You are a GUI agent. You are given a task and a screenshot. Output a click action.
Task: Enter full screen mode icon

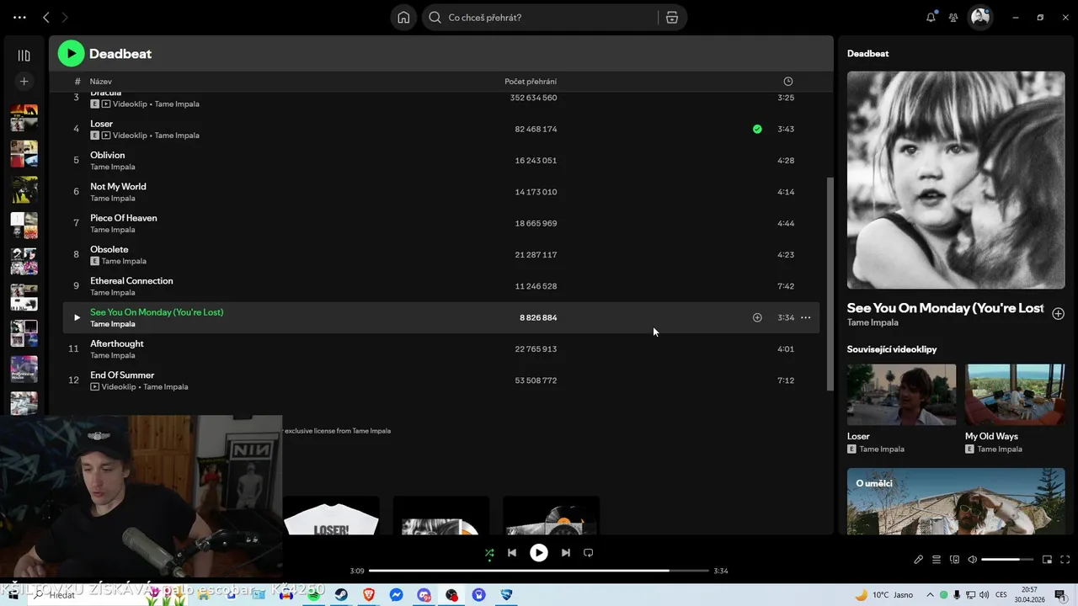coord(1065,560)
